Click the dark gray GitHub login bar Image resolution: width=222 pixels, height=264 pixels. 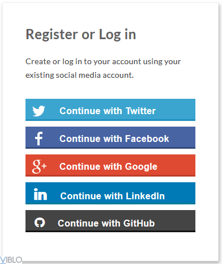[110, 221]
